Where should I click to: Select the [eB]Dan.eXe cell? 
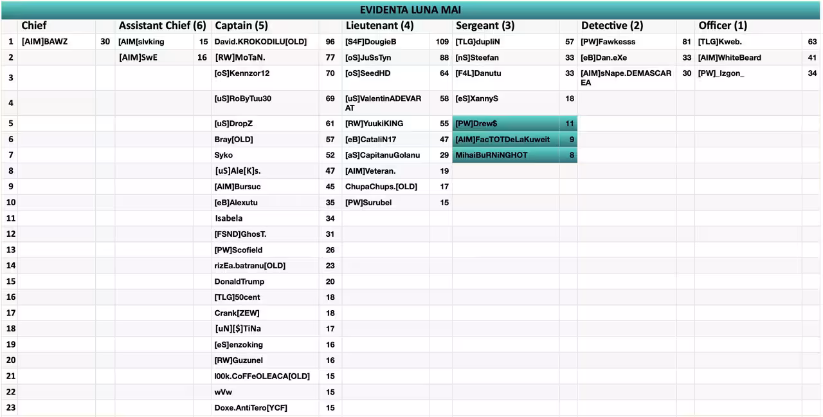pos(627,57)
